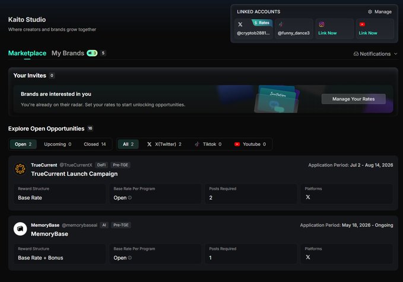403x282 pixels.
Task: Click the Manage Your Rates button
Action: [x=353, y=99]
